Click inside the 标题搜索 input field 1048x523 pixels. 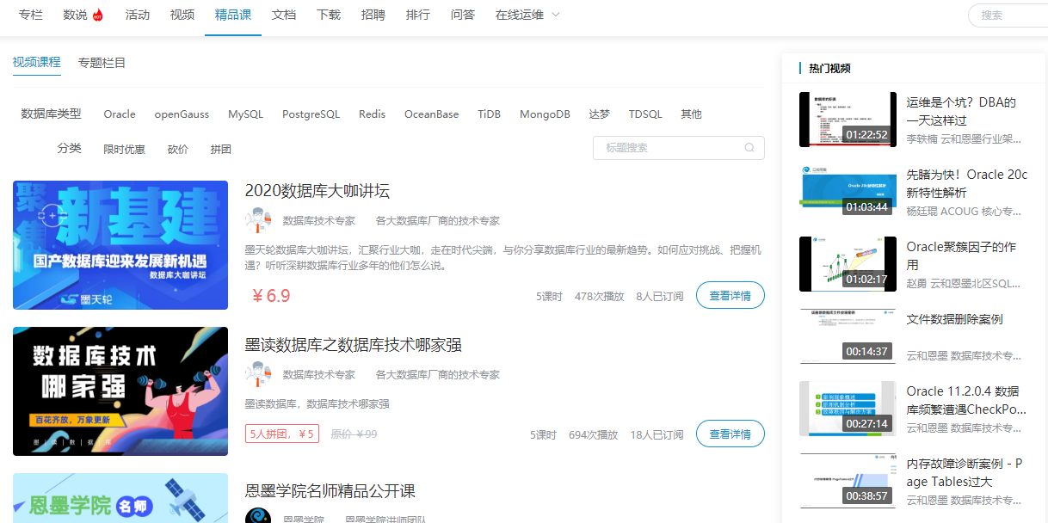[x=671, y=148]
